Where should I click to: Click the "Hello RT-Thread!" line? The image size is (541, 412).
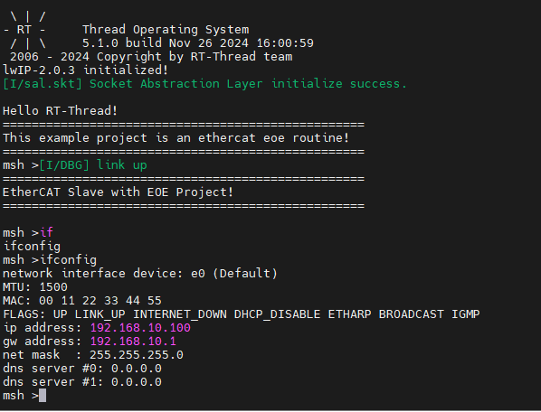(x=60, y=111)
